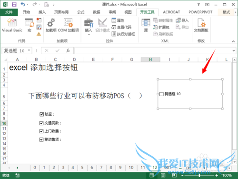
Task: Click XML 导入 import
Action: point(182,20)
